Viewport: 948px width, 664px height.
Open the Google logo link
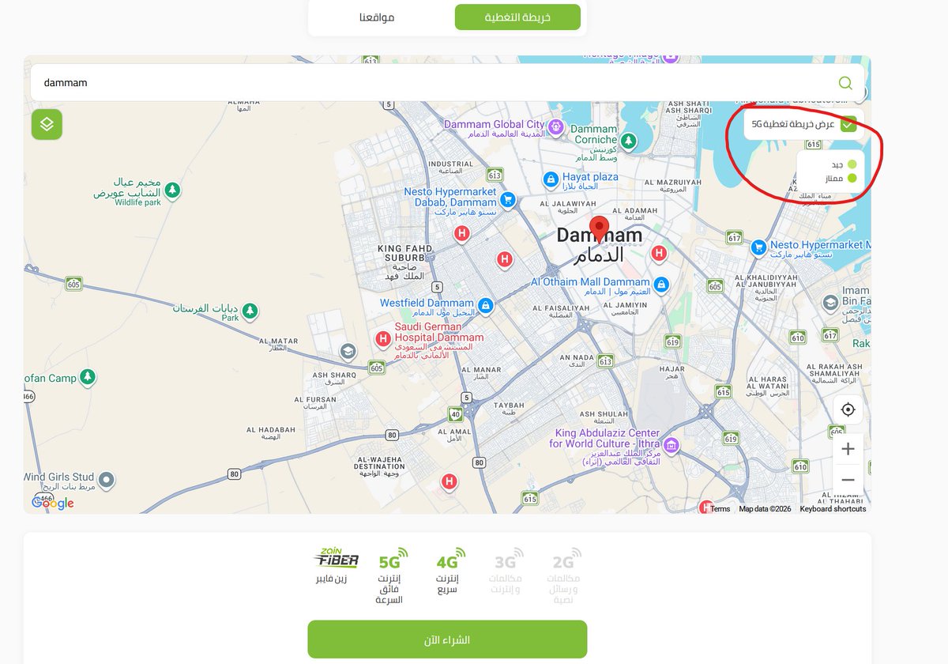click(x=53, y=503)
